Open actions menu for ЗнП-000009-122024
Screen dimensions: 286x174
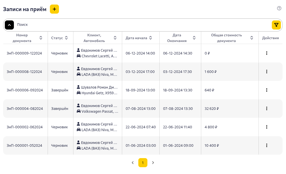pos(266,53)
